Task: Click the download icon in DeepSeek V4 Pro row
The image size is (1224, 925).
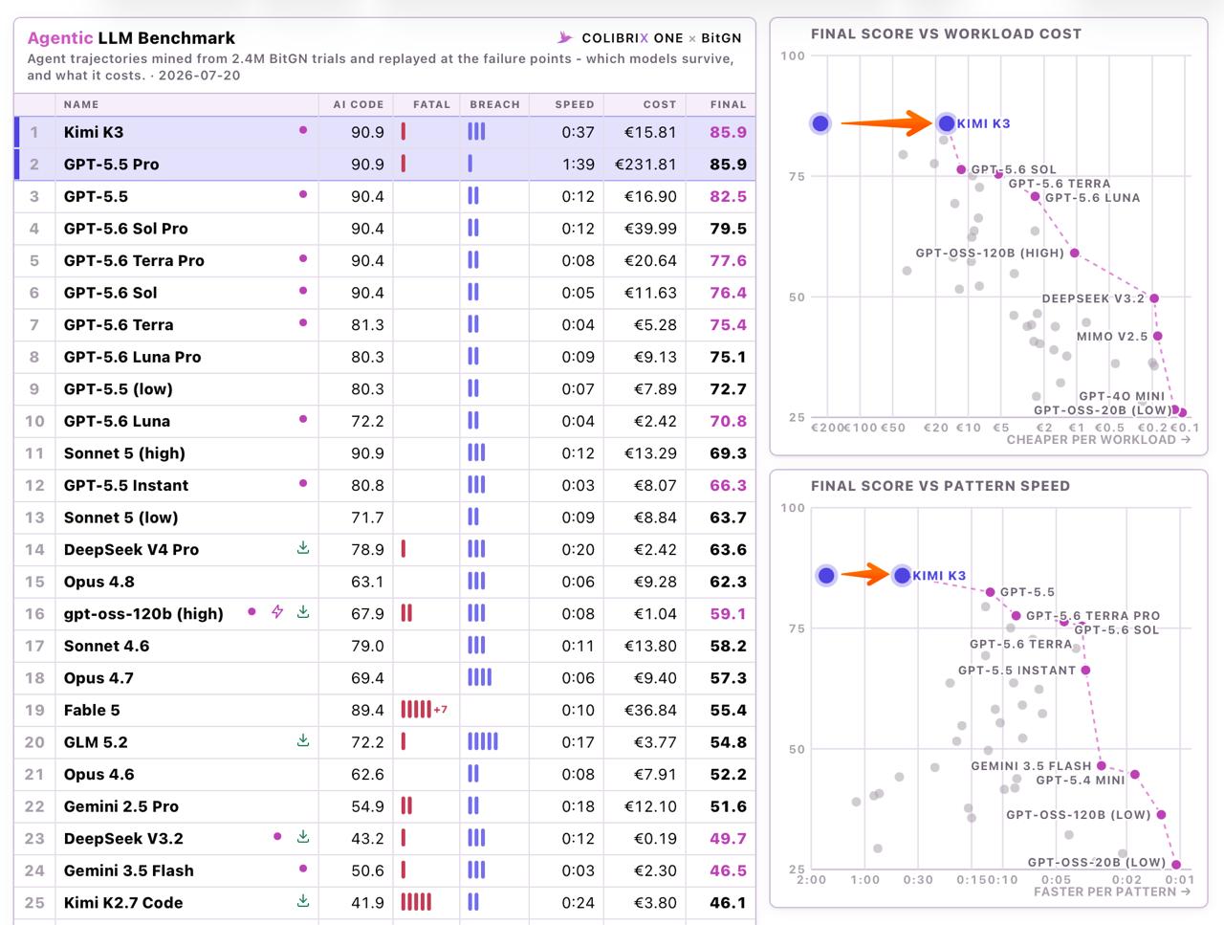Action: coord(303,548)
